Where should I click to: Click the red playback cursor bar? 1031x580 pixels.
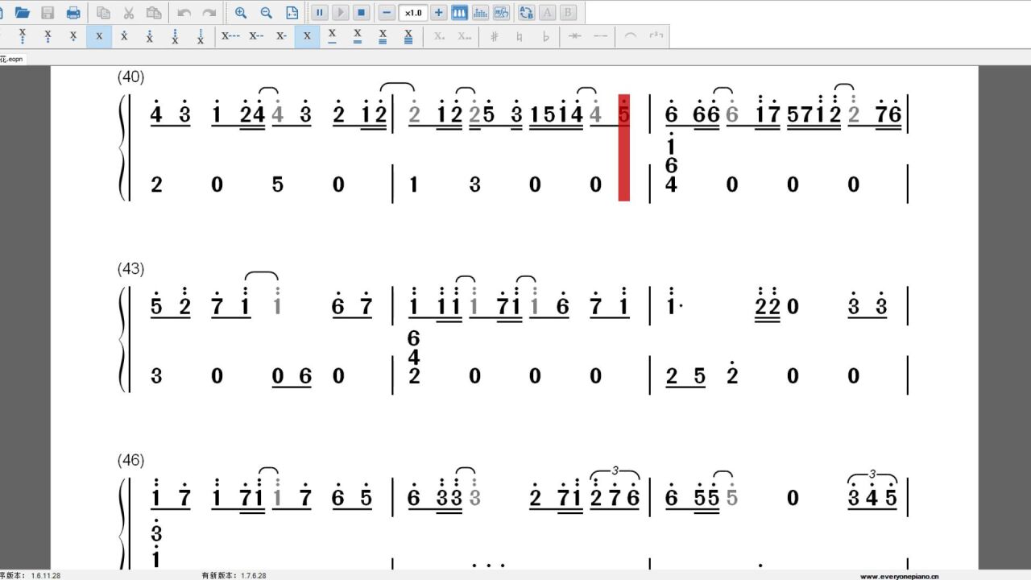point(623,147)
